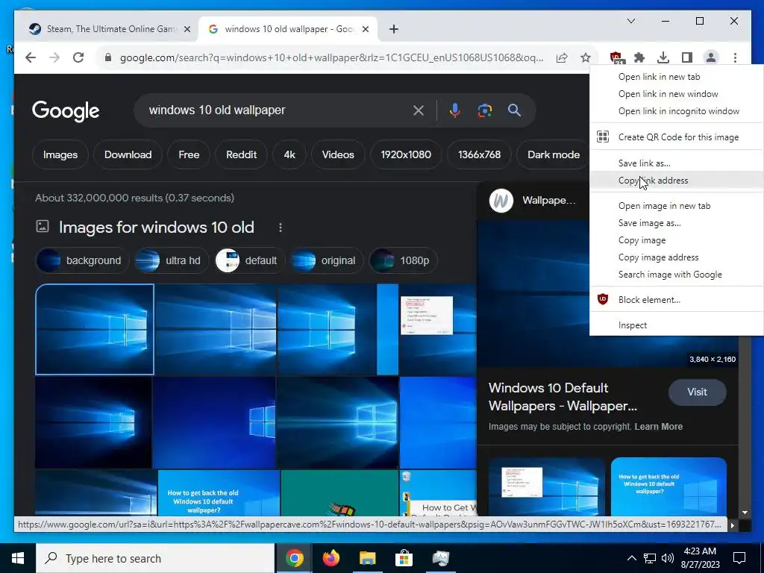Open the Learn More copyright link
Screen dimensions: 764x573
658,426
